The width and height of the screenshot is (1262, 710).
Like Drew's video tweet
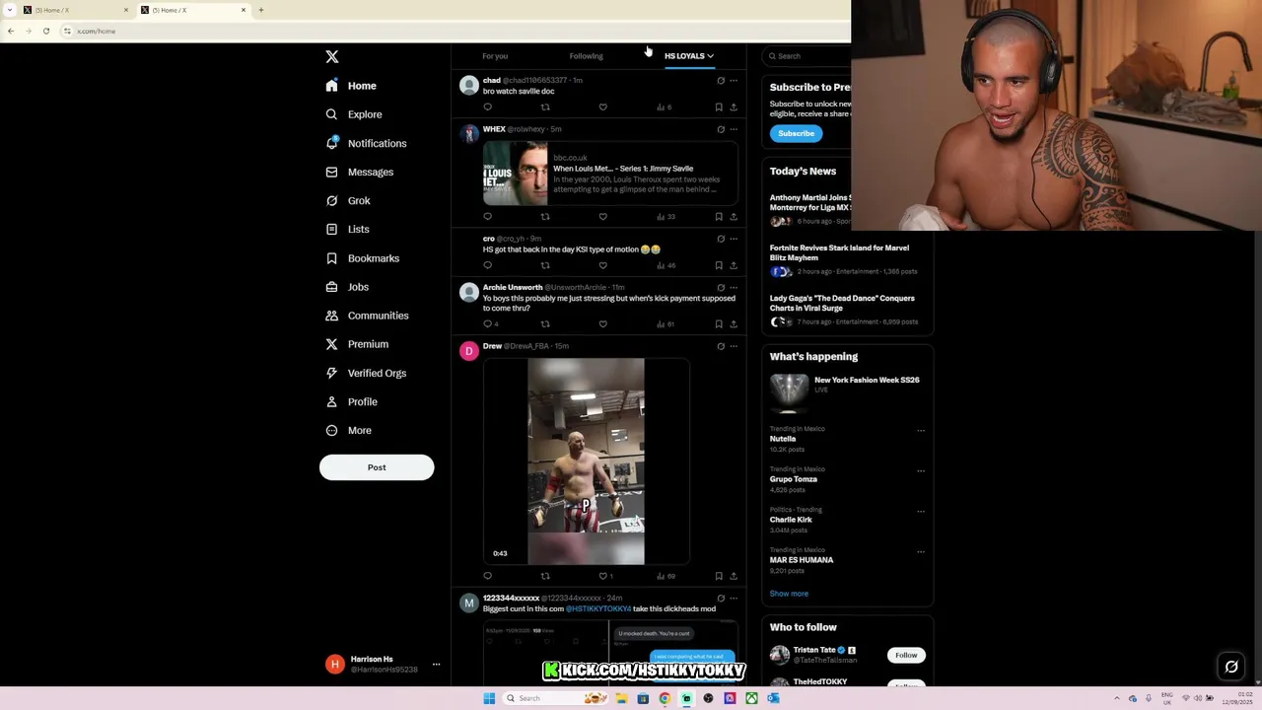[603, 576]
